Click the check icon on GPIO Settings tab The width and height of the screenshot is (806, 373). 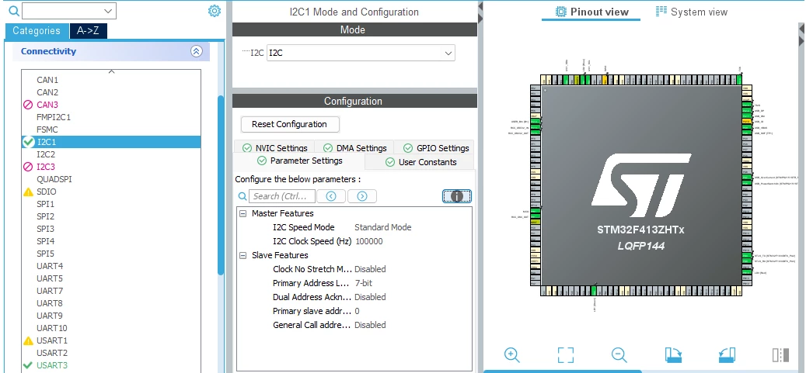pyautogui.click(x=408, y=148)
